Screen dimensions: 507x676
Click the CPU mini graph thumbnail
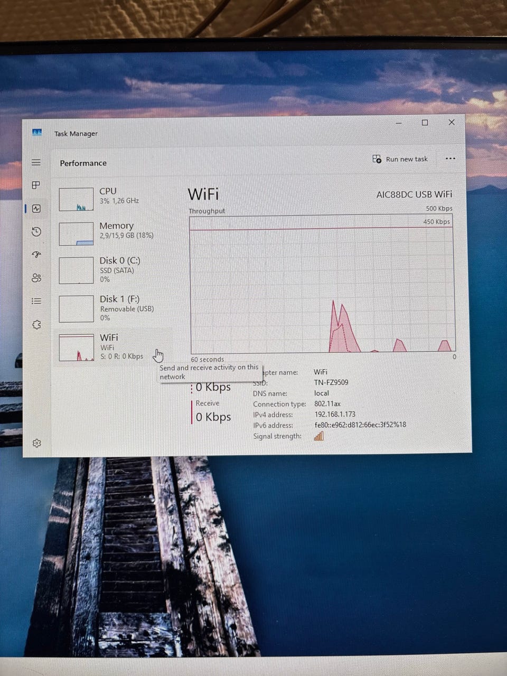(76, 199)
